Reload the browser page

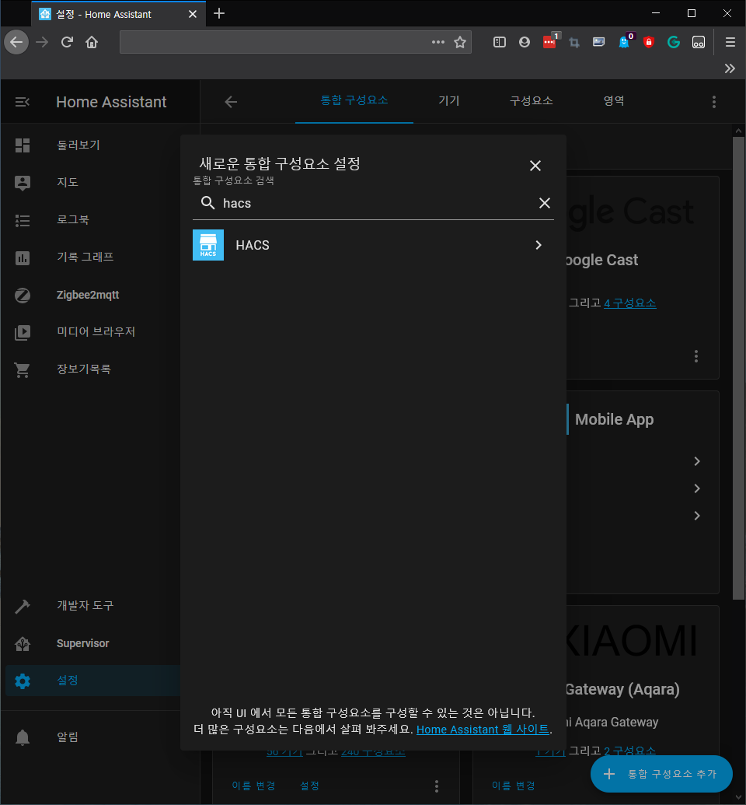67,42
